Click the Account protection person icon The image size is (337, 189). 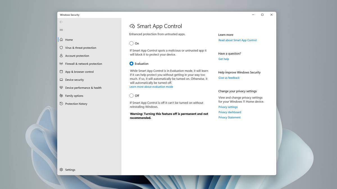coord(61,56)
